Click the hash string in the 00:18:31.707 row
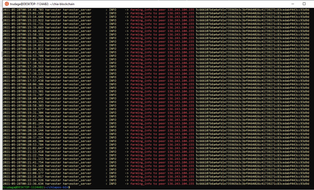Screen dimensions: 314x190 tap(253, 95)
